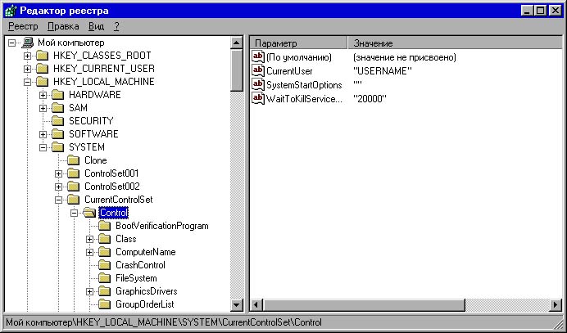Click the SOFTWARE folder icon
This screenshot has width=567, height=333.
[57, 134]
